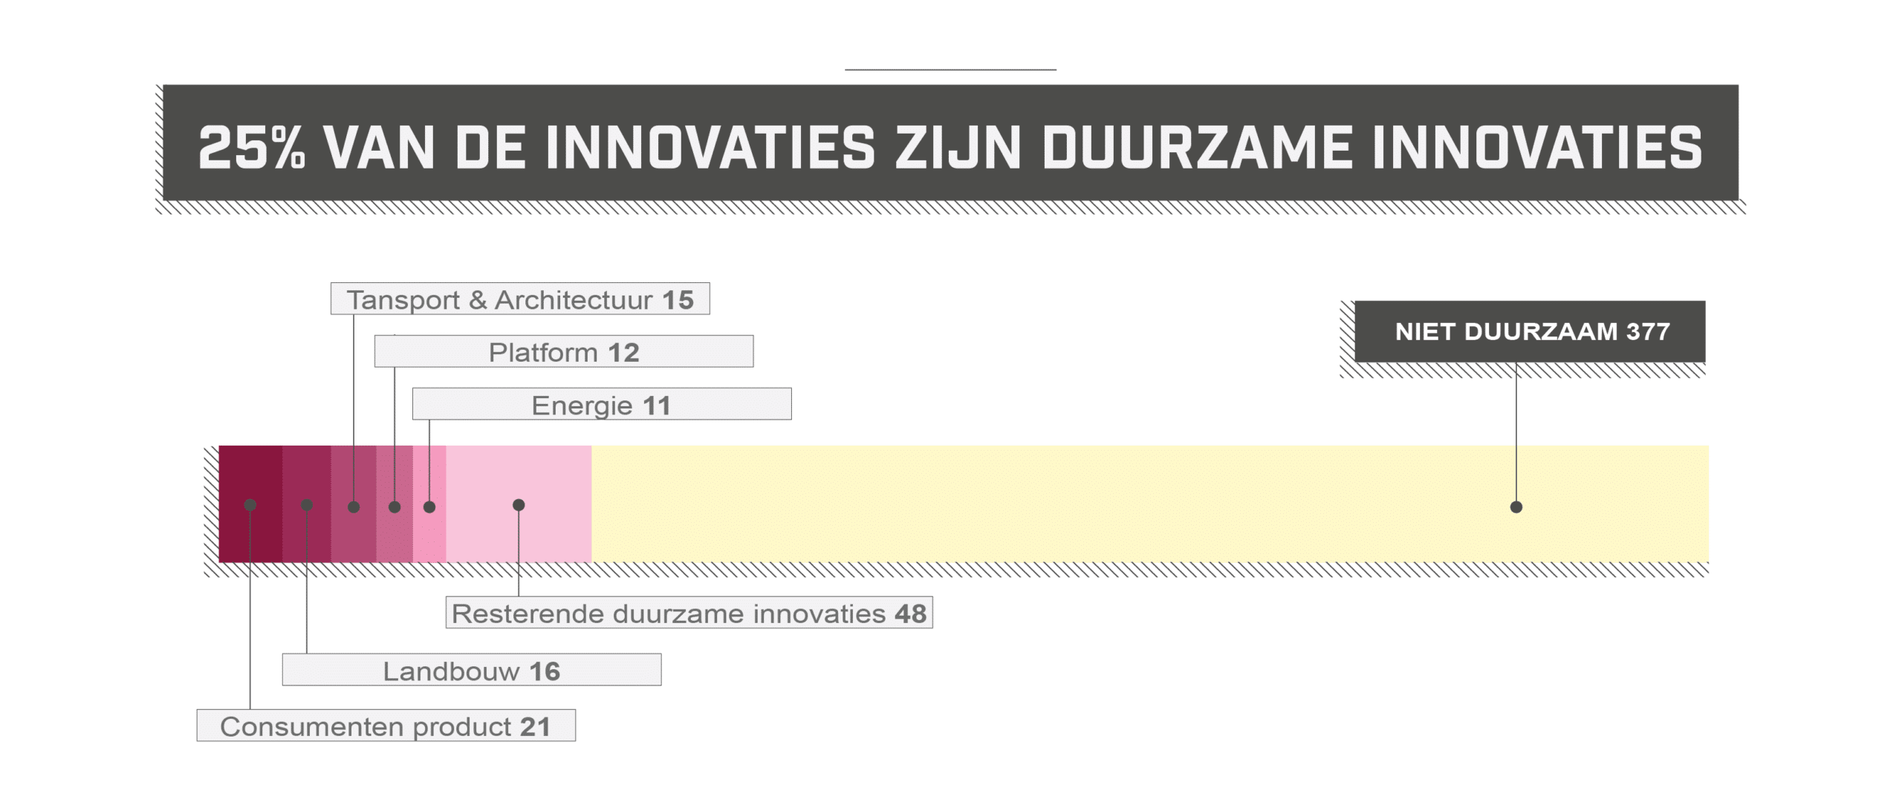Click the darkest burgundy bar segment
This screenshot has height=785, width=1902.
[x=250, y=504]
